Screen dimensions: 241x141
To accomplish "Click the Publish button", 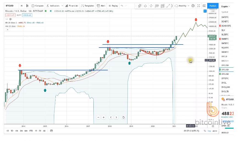I will 213,6.
